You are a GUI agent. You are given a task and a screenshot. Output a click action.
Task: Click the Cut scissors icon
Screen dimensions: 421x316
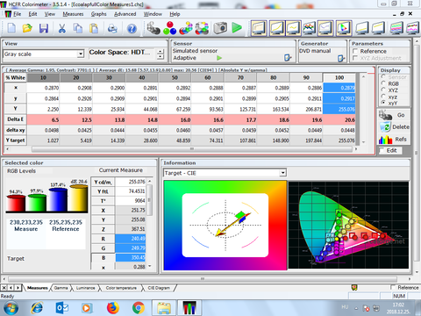(x=61, y=28)
